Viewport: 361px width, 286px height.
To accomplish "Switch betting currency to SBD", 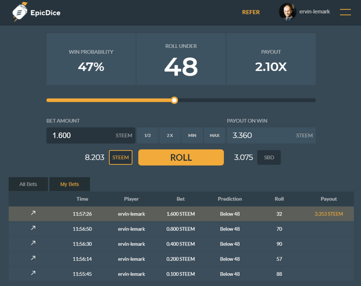I will [x=269, y=158].
